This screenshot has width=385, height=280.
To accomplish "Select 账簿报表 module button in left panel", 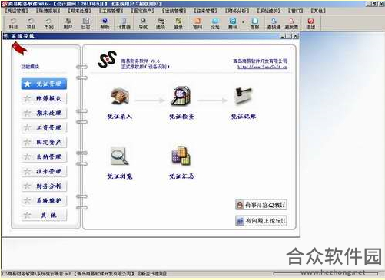I will (44, 98).
